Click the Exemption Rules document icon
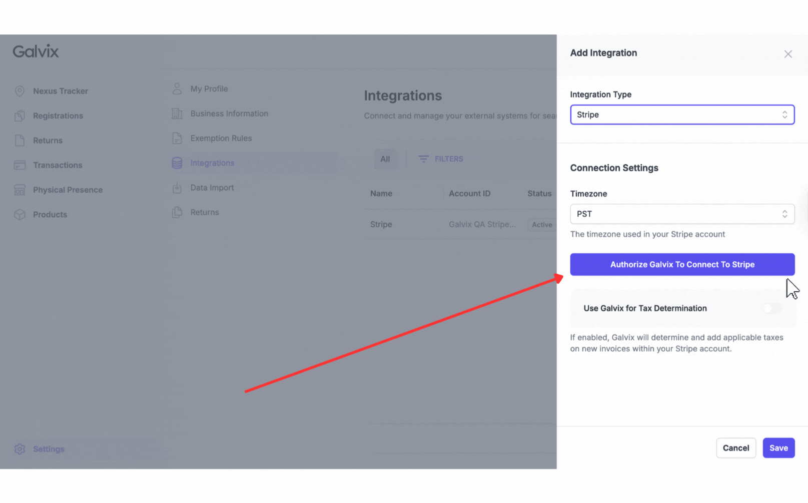Image resolution: width=808 pixels, height=503 pixels. click(177, 138)
